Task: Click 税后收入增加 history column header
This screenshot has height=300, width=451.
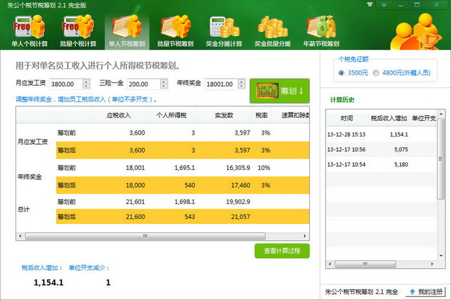Action: tap(389, 118)
